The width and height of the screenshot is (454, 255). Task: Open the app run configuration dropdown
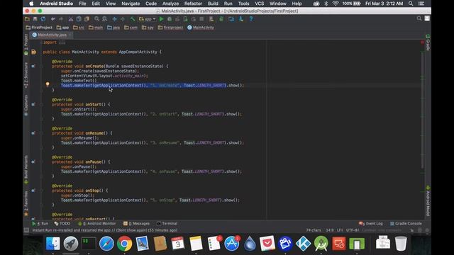point(148,19)
